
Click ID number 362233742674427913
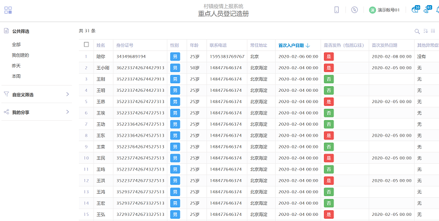140,67
